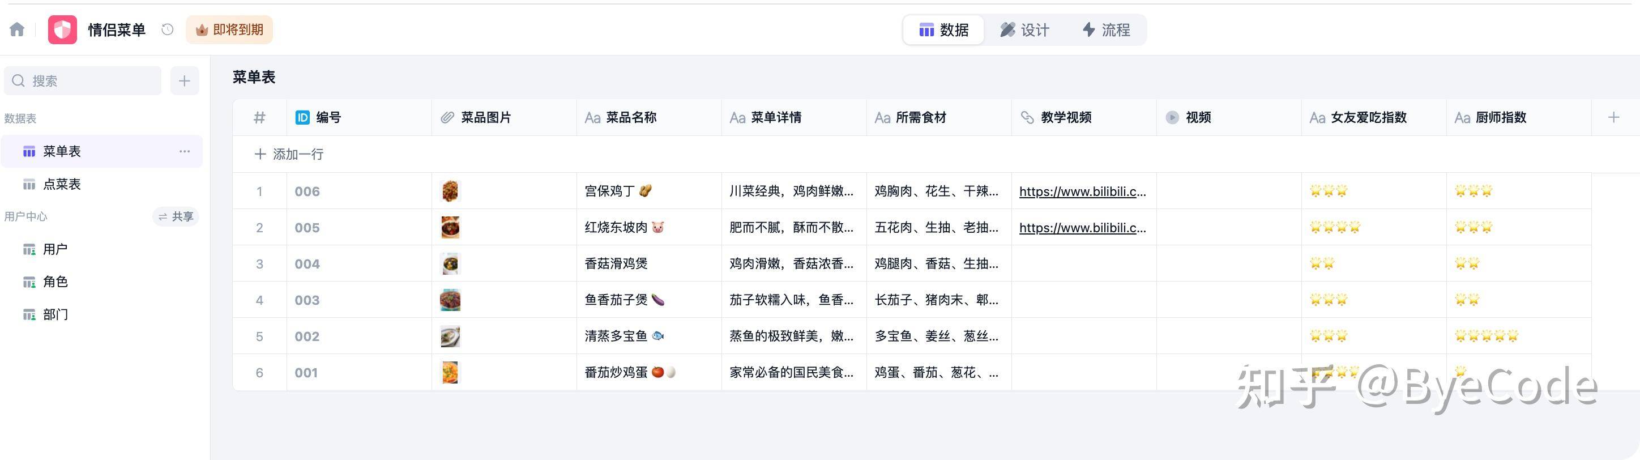This screenshot has height=460, width=1640.
Task: Select the 番茄炒鸡蛋 name cell
Action: click(650, 373)
